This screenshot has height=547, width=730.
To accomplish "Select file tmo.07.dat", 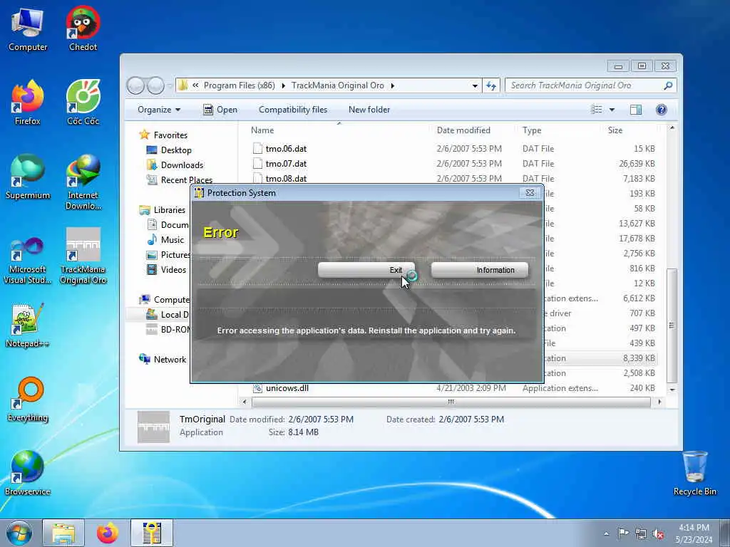I will [286, 164].
